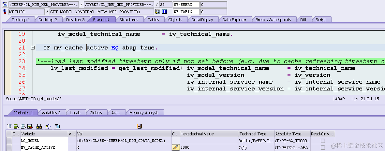This screenshot has width=385, height=151.
Task: Switch to Desktop 2 tab
Action: (48, 20)
